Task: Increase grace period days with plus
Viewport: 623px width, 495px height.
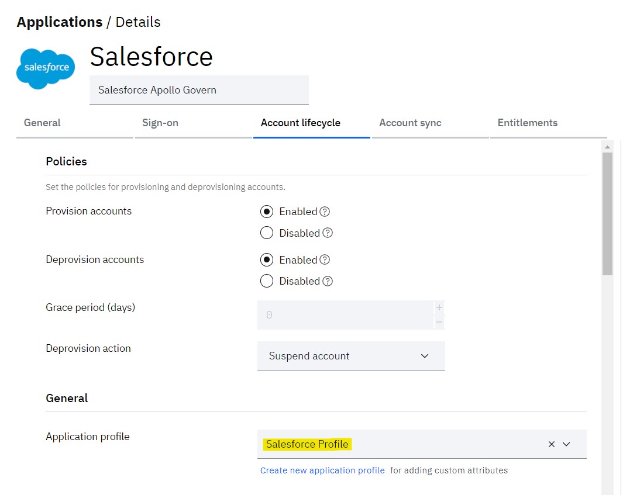Action: click(x=439, y=307)
